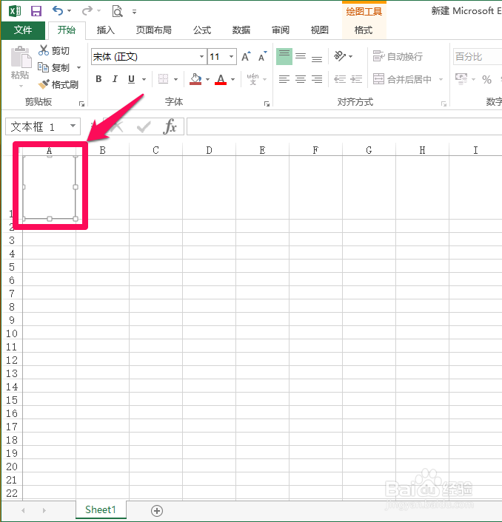
Task: Increase font size with larger A icon
Action: pos(246,57)
